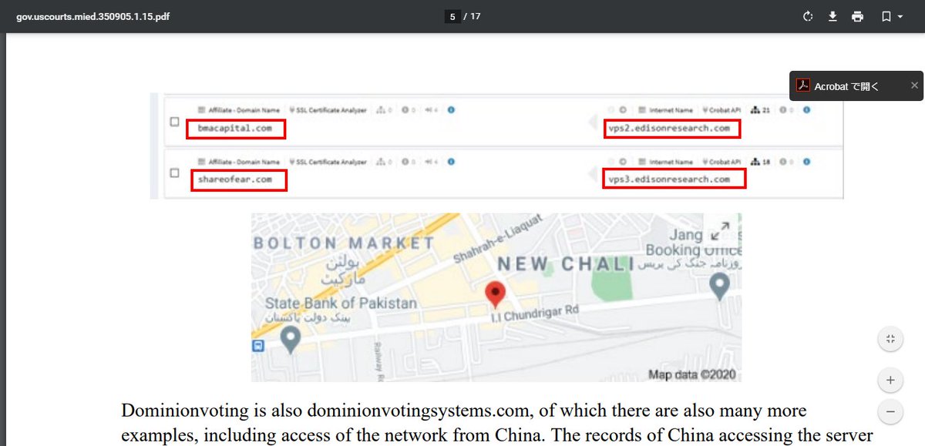
Task: Click the total page count '/ 17'
Action: (x=472, y=16)
